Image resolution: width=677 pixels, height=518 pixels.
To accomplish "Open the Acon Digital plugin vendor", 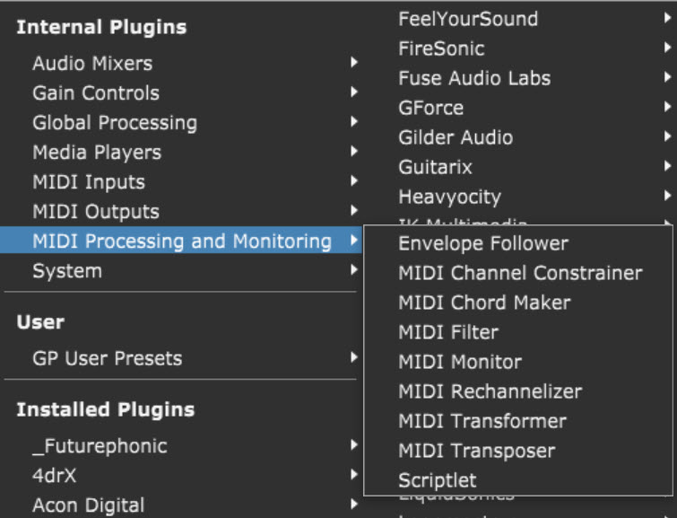I will (x=88, y=505).
